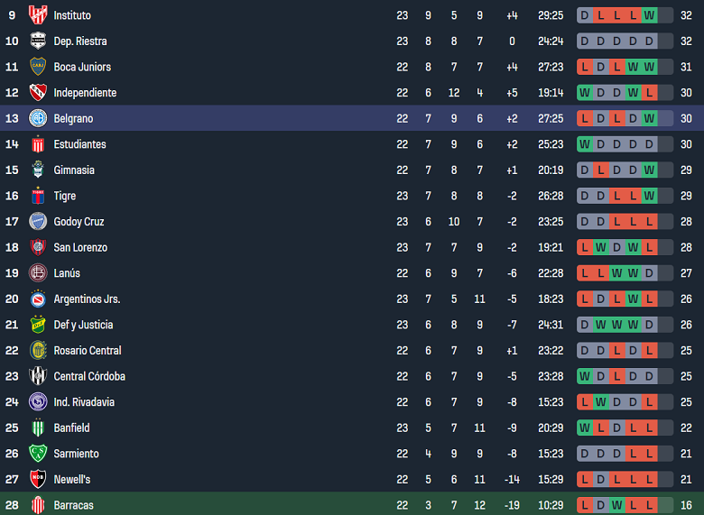
Task: Click the Rosario Central crest icon
Action: pyautogui.click(x=38, y=350)
